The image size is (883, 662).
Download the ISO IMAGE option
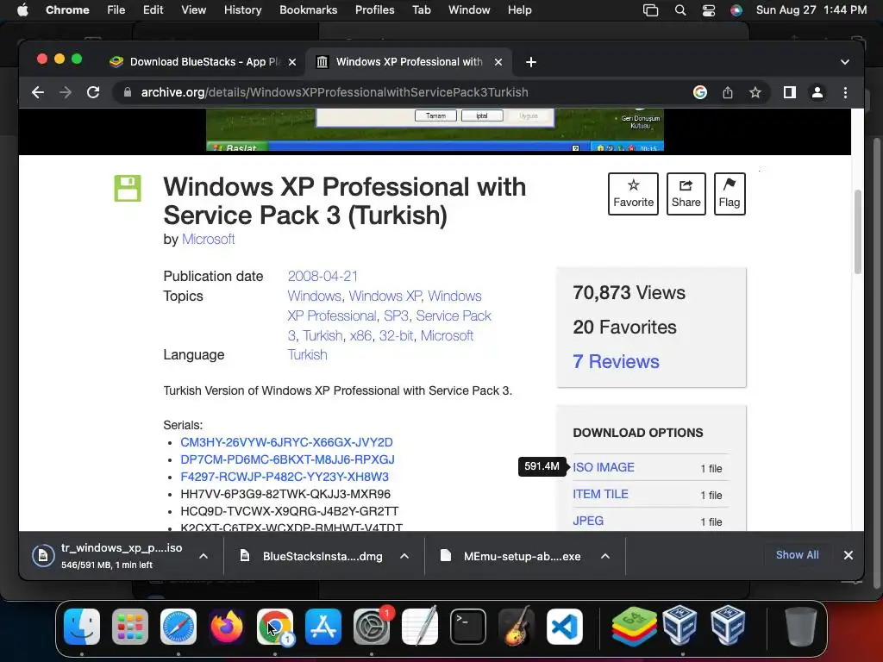603,467
